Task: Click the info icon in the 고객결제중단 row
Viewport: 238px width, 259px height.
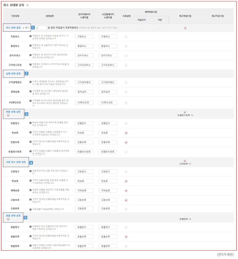Action: pos(30,82)
